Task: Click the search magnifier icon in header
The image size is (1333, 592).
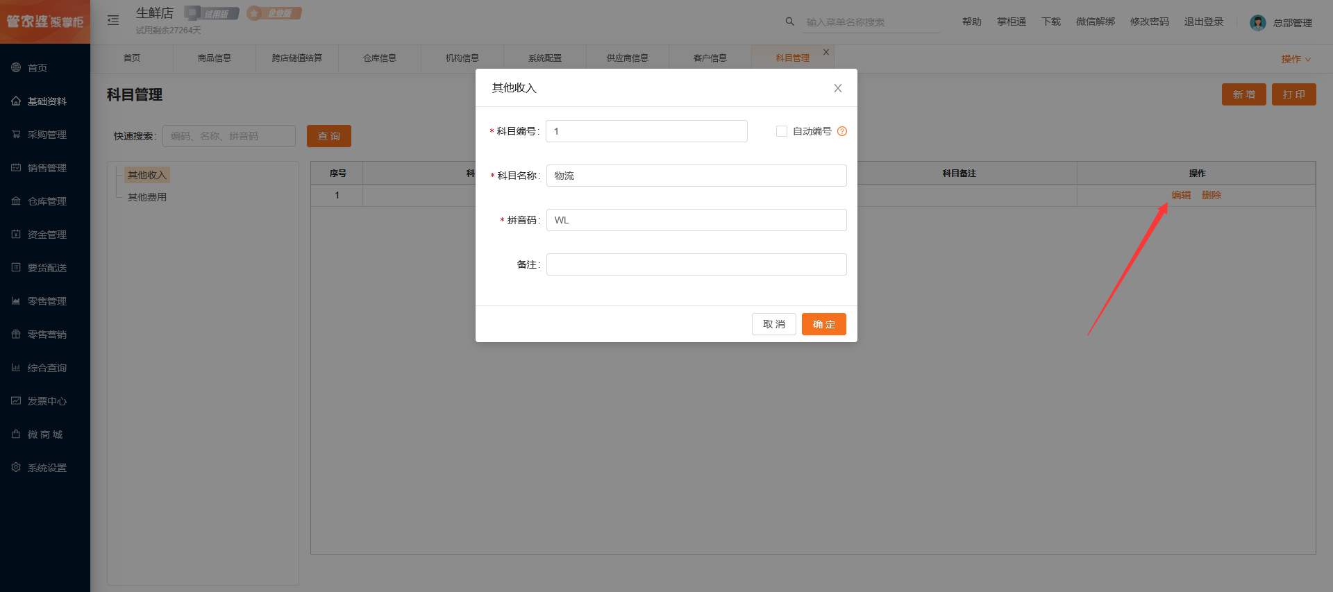Action: coord(789,22)
